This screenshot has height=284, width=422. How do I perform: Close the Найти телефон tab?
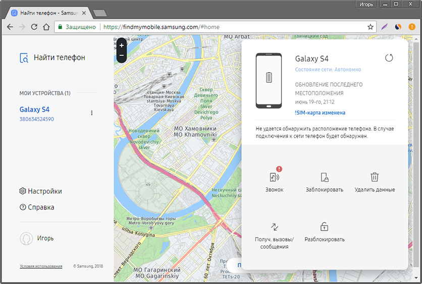point(84,13)
